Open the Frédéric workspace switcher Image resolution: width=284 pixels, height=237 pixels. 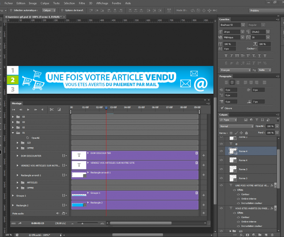[266, 11]
